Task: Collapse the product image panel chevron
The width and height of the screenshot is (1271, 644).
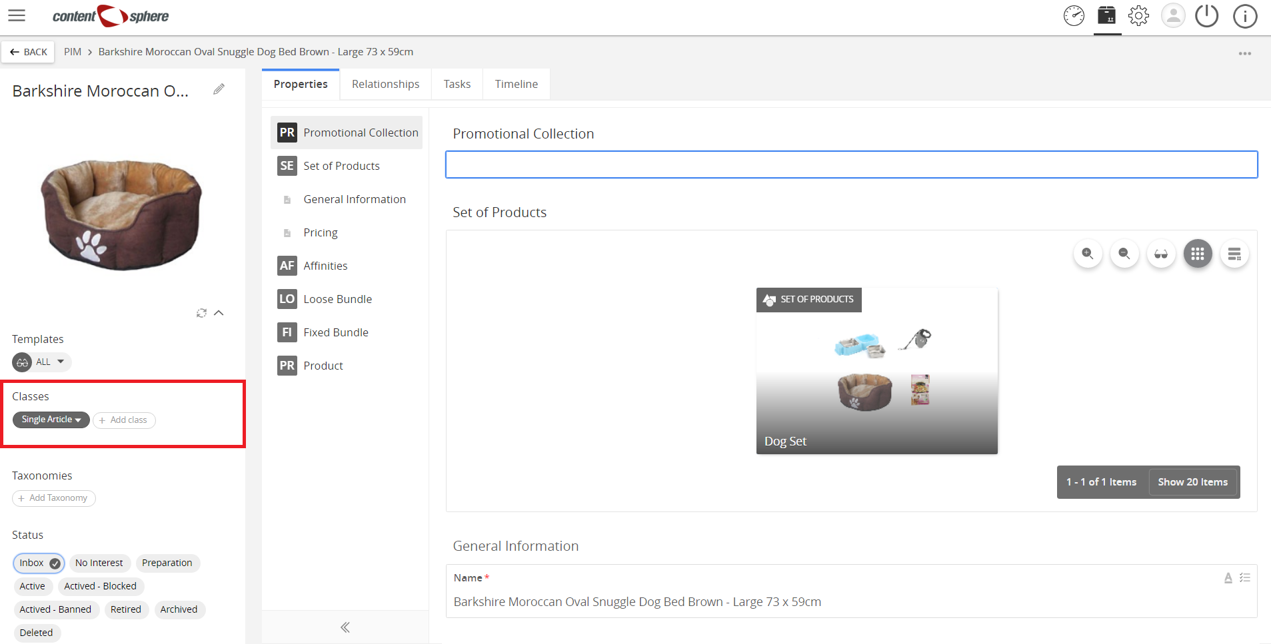Action: (x=219, y=313)
